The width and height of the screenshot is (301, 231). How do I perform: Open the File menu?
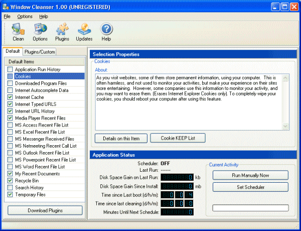(7, 17)
